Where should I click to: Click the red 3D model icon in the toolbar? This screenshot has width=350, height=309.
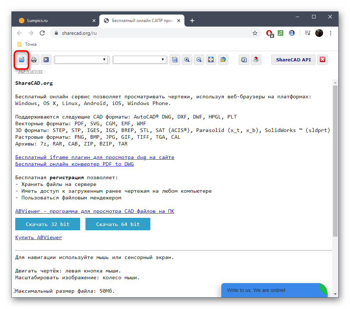click(256, 60)
